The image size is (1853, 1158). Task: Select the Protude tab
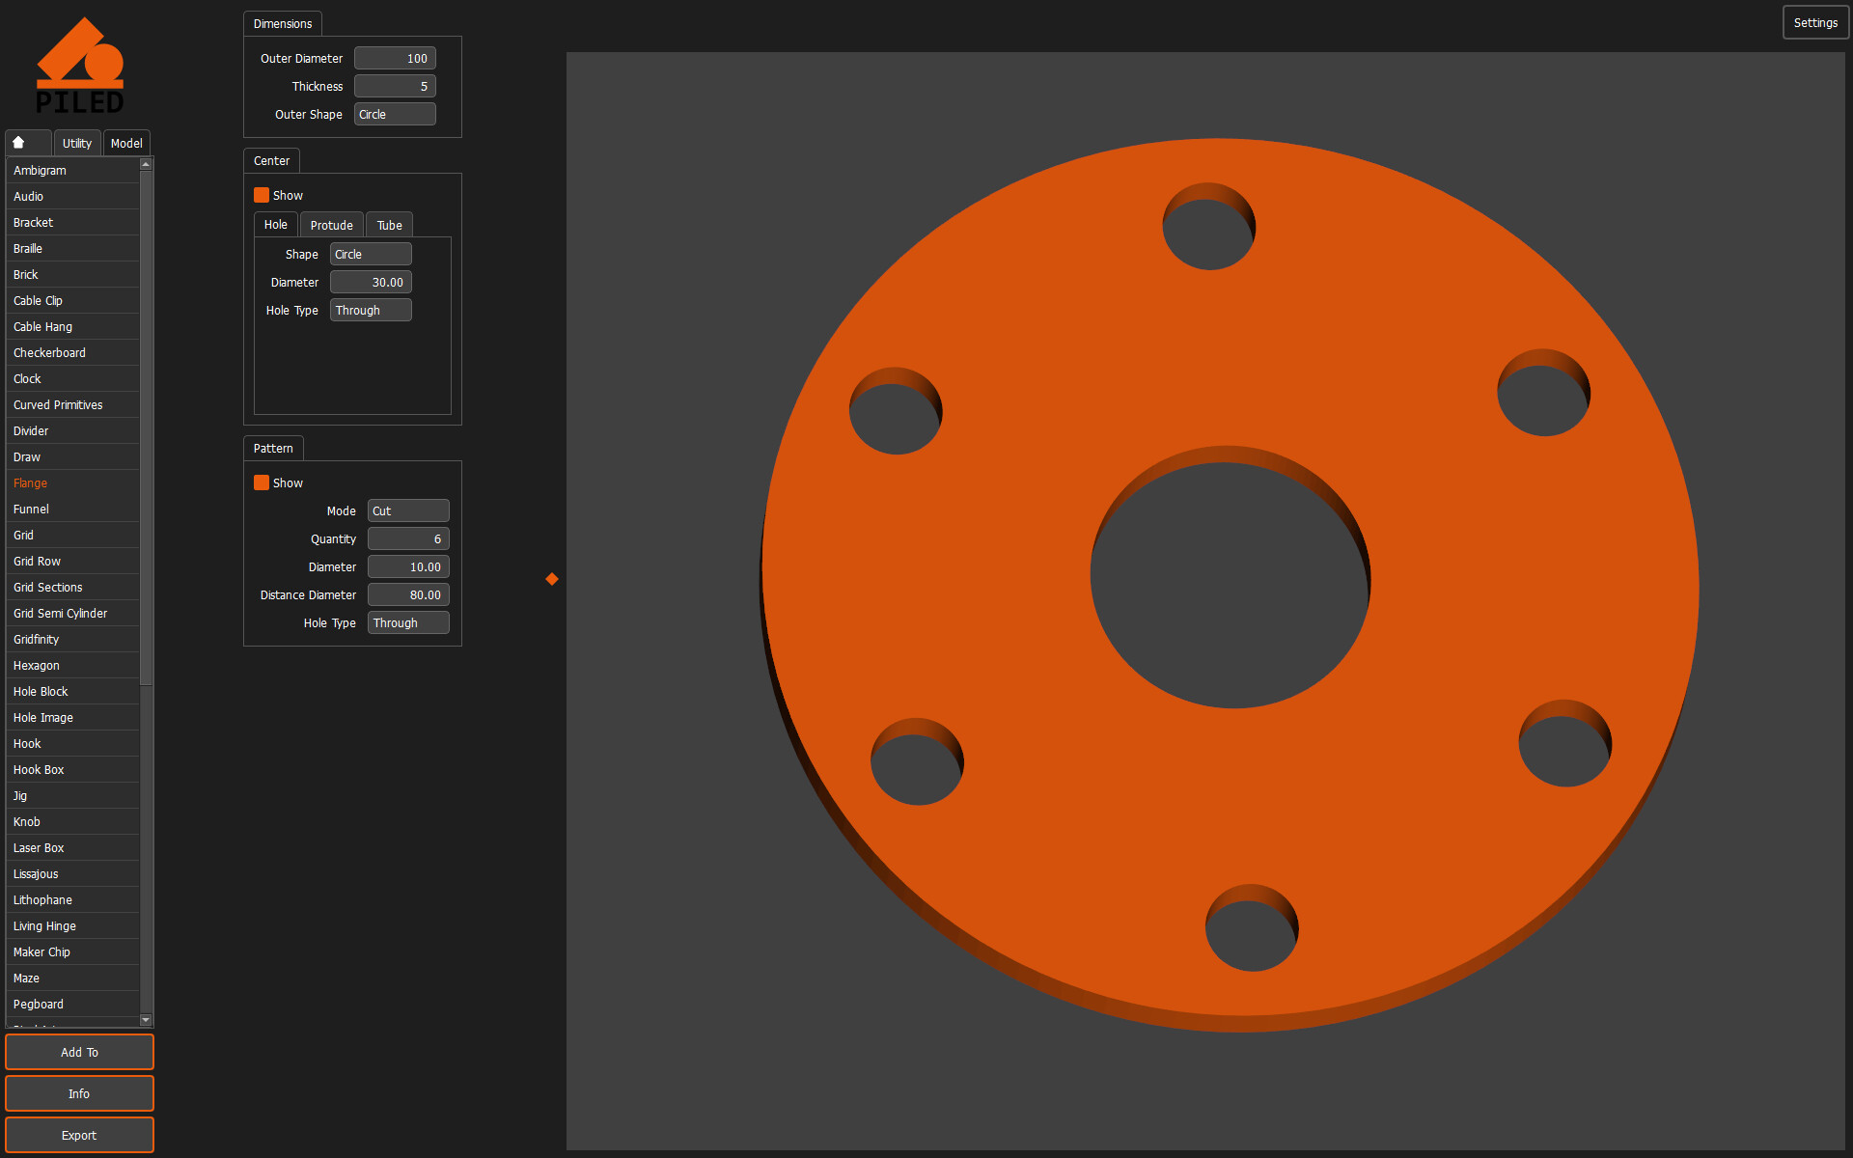click(332, 225)
